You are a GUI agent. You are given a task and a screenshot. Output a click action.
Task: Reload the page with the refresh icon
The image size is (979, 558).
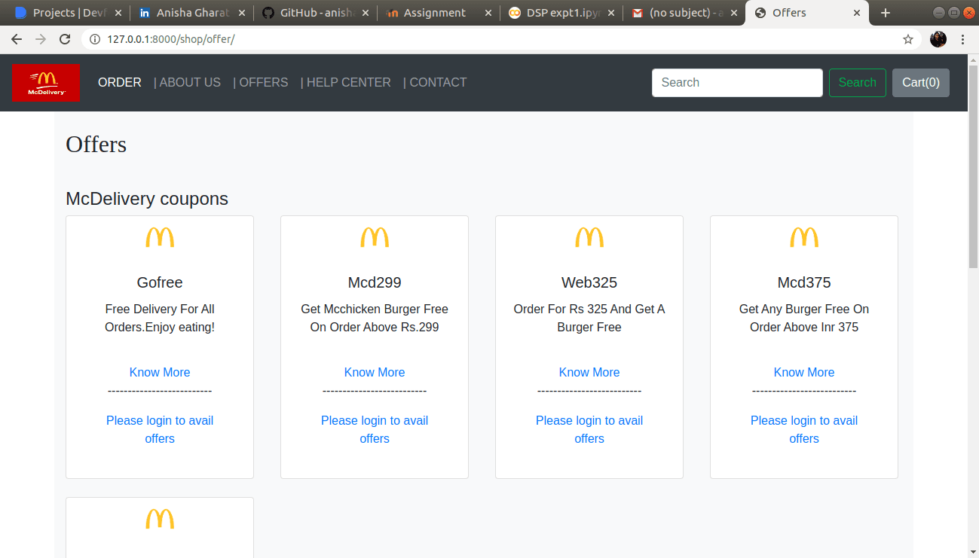(65, 39)
